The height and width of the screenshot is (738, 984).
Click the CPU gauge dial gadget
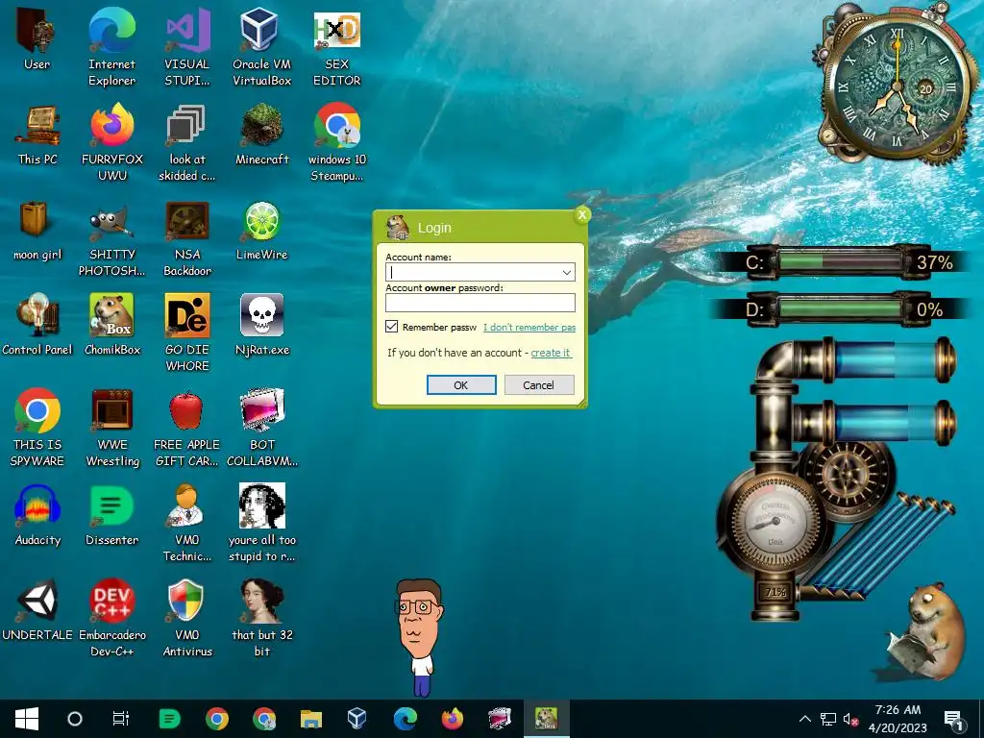(774, 524)
